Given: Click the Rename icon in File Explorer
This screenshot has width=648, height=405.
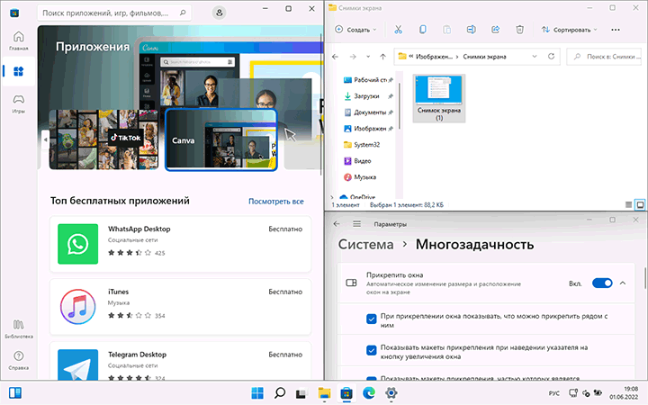Looking at the screenshot, I should click(471, 30).
